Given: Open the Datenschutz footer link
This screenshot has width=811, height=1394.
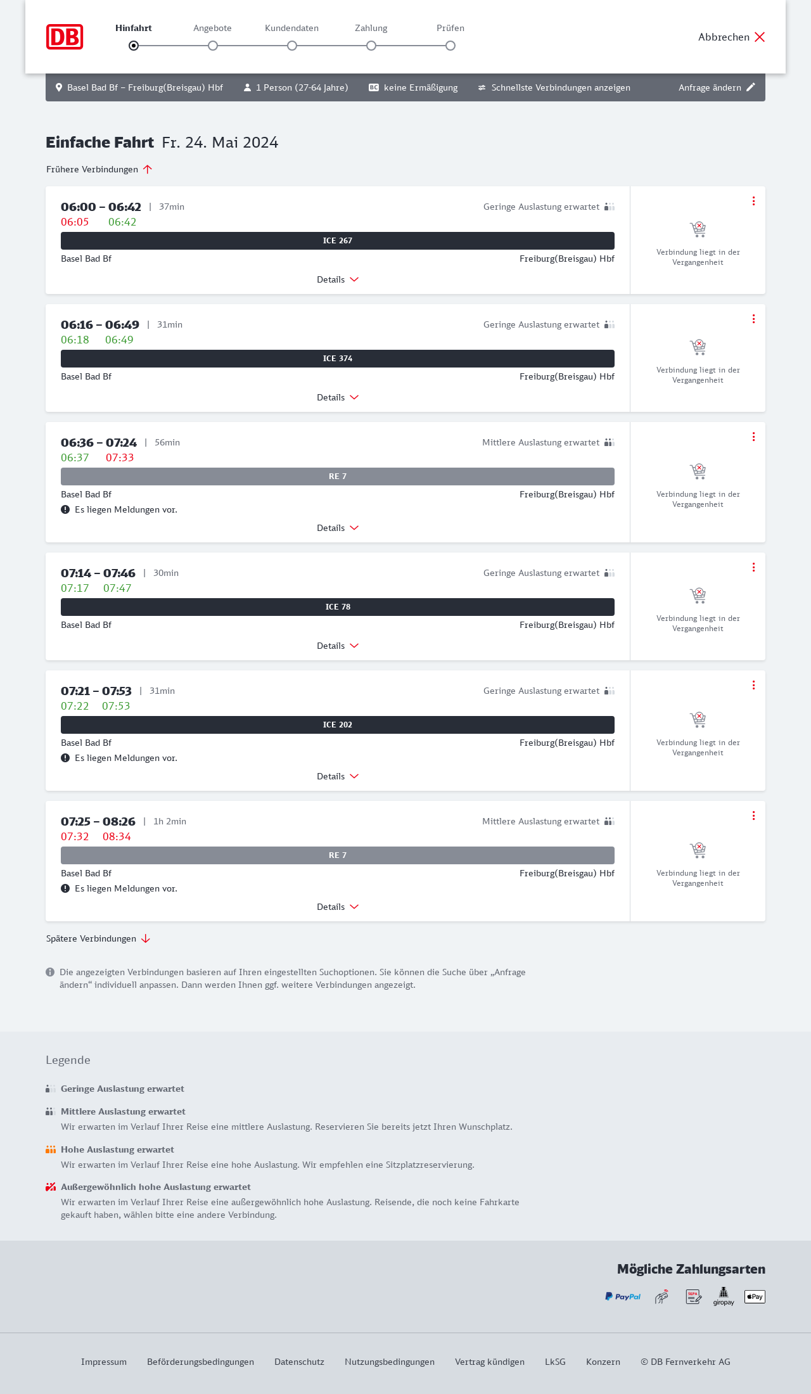Looking at the screenshot, I should 299,1362.
